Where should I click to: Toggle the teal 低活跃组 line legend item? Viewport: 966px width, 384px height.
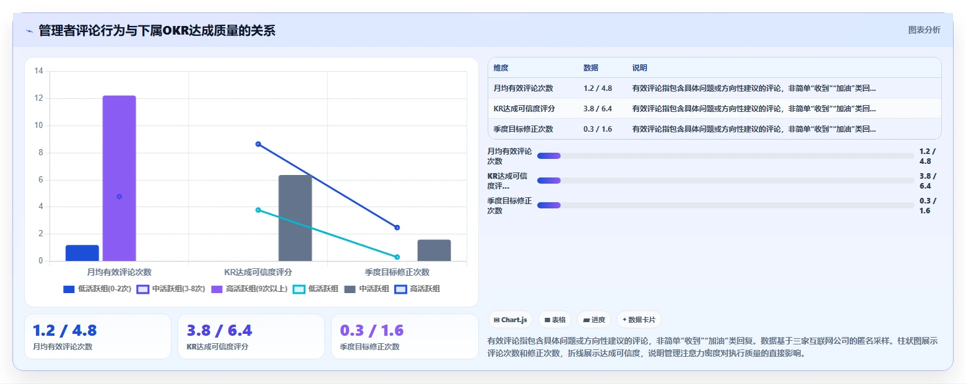316,289
